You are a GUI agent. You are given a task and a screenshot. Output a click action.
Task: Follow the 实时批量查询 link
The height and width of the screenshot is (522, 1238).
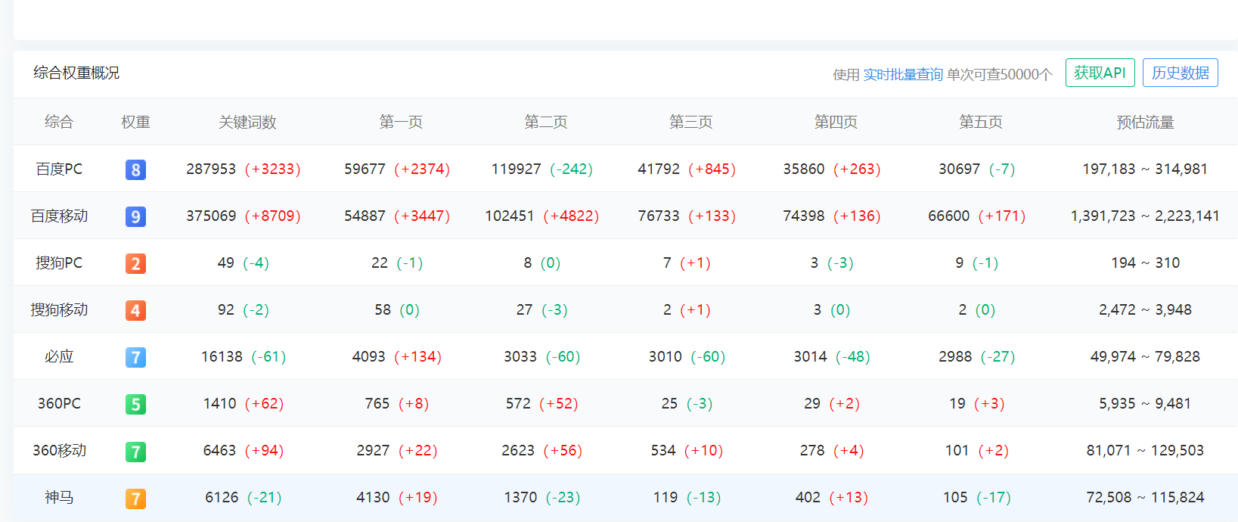(903, 74)
